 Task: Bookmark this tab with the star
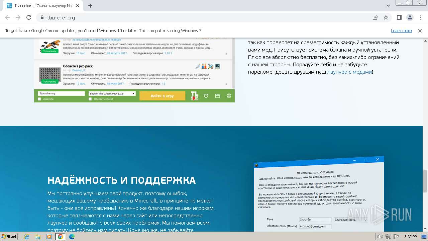(386, 17)
